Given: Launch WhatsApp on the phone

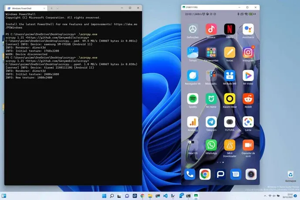Looking at the screenshot, I should pyautogui.click(x=211, y=145).
